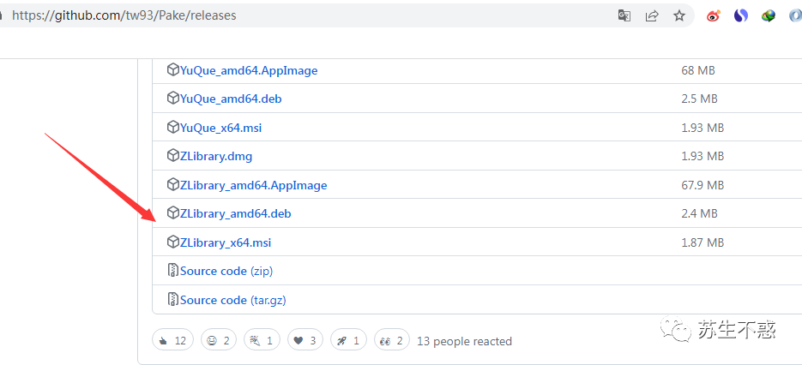Viewport: 802px width, 365px height.
Task: Toggle the heart reaction
Action: (x=306, y=340)
